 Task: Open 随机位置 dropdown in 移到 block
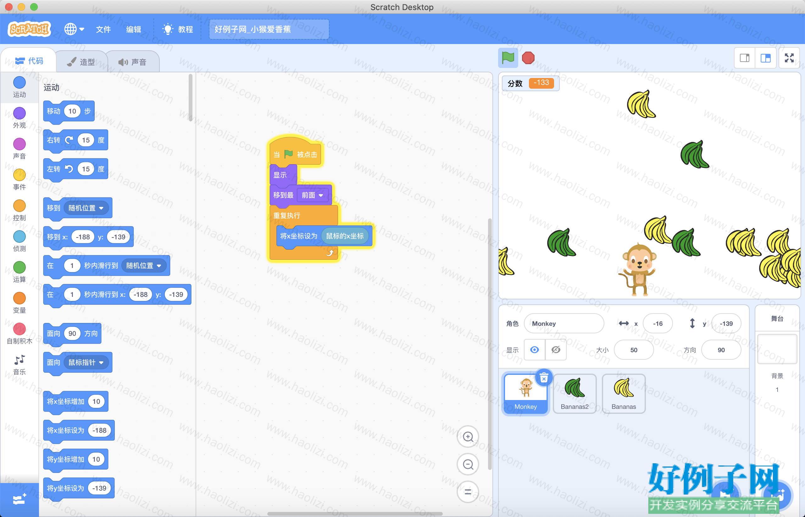(86, 208)
